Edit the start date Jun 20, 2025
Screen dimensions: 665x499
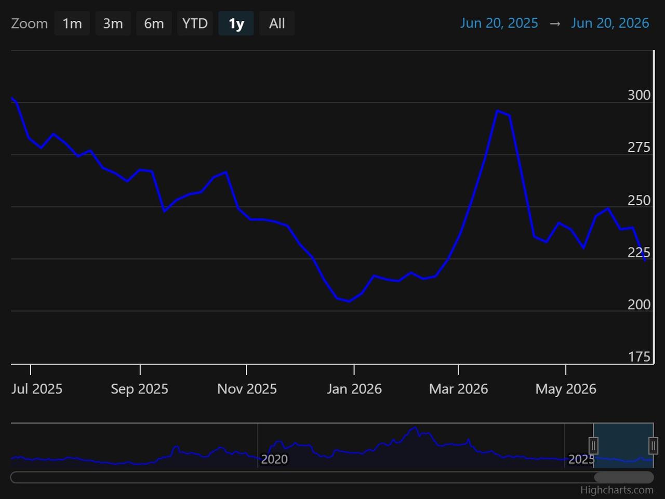click(499, 23)
